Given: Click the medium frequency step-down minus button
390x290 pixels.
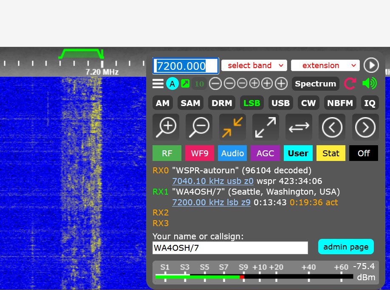Looking at the screenshot, I should pos(229,83).
